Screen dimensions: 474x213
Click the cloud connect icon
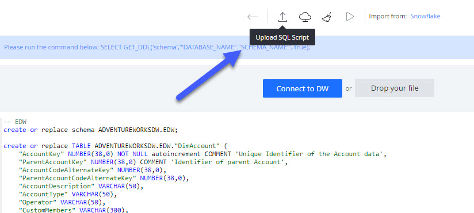pos(305,17)
